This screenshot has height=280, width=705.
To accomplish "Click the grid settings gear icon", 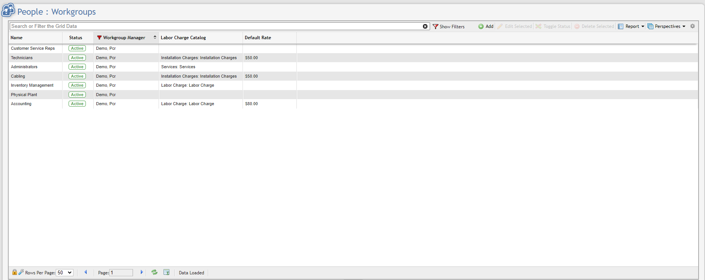I will pyautogui.click(x=693, y=26).
